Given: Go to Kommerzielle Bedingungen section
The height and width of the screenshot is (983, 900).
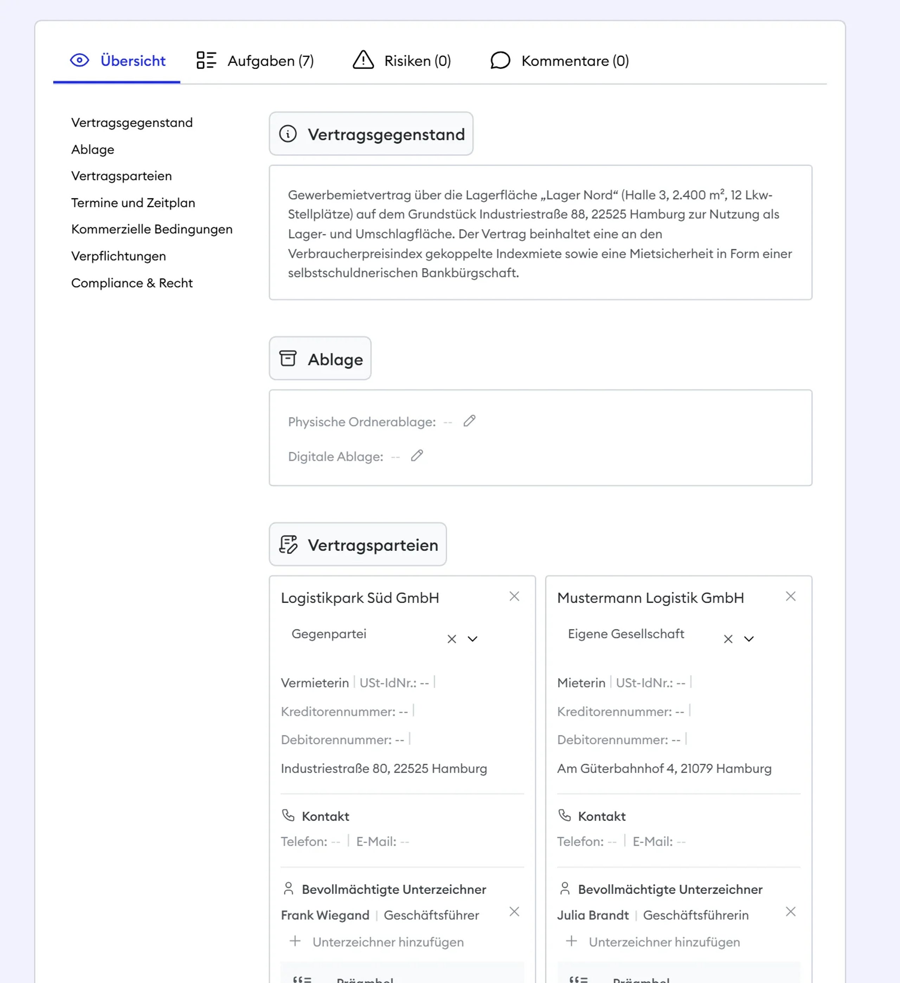Looking at the screenshot, I should tap(152, 229).
